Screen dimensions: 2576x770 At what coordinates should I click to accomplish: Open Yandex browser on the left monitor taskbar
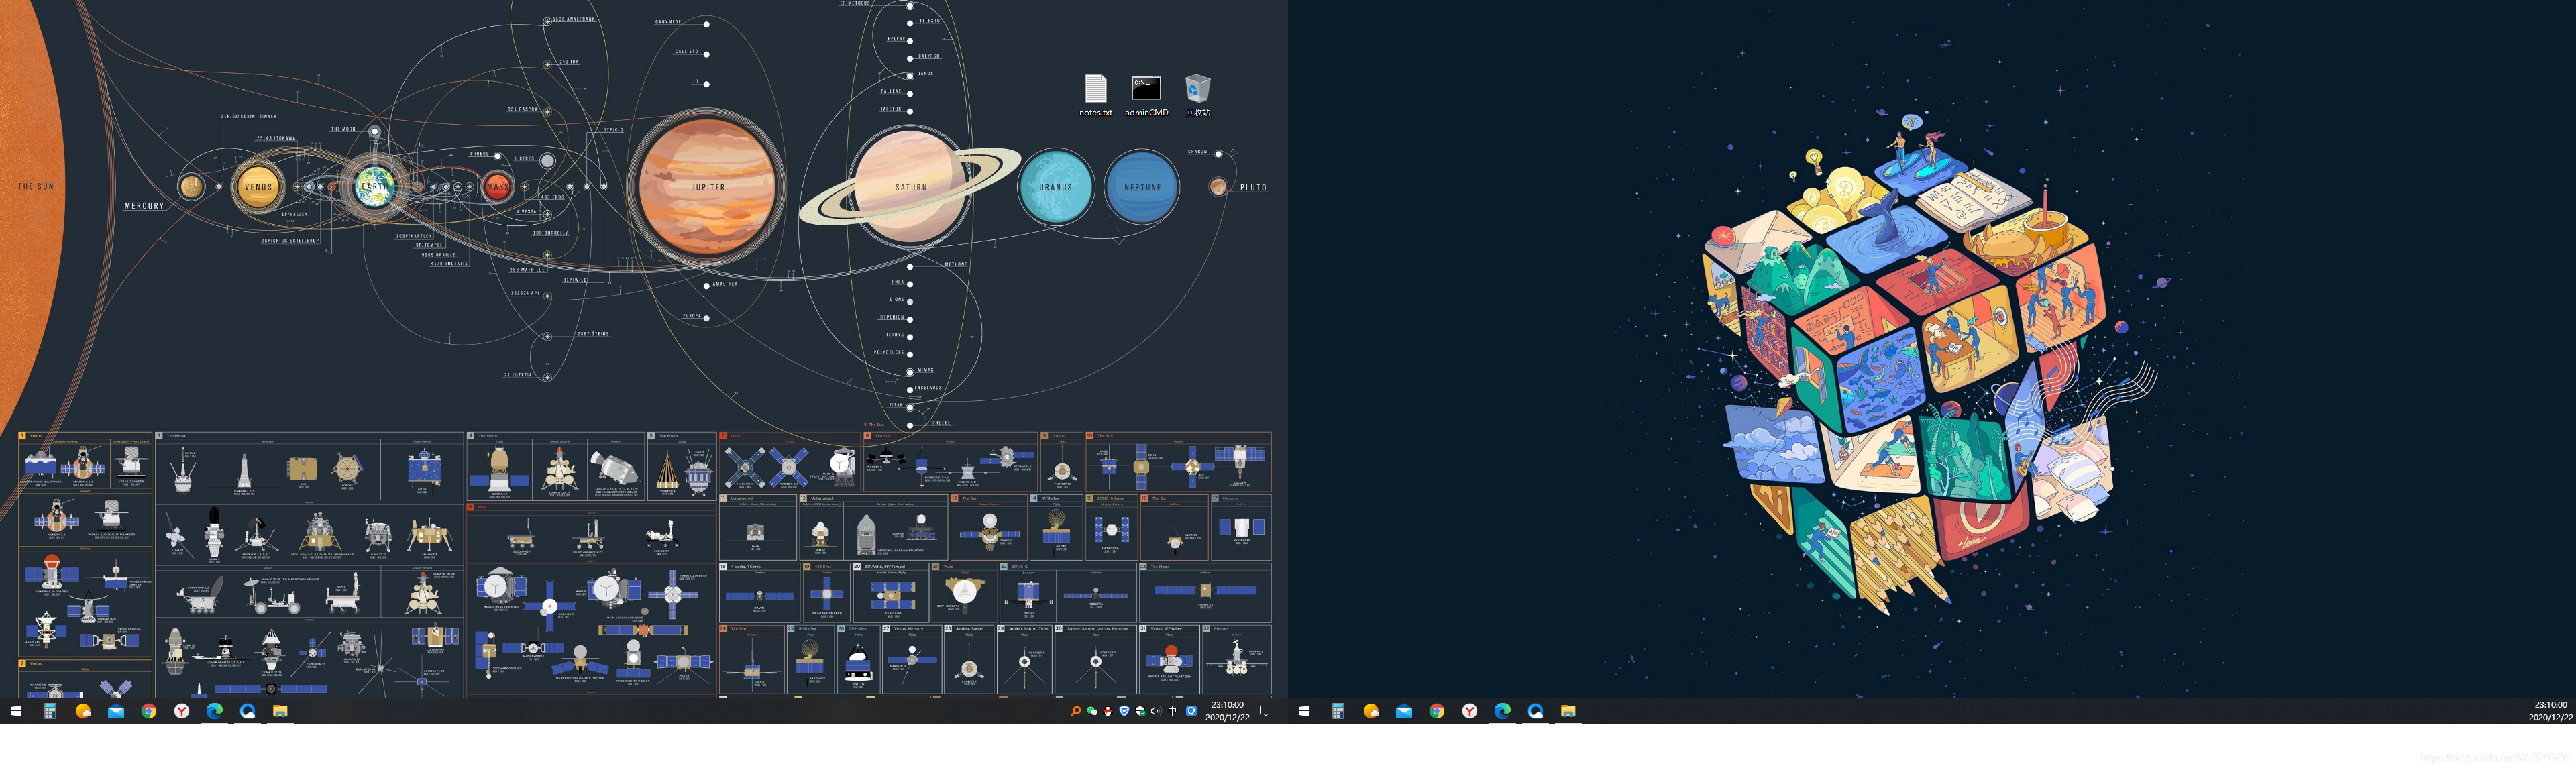(182, 711)
